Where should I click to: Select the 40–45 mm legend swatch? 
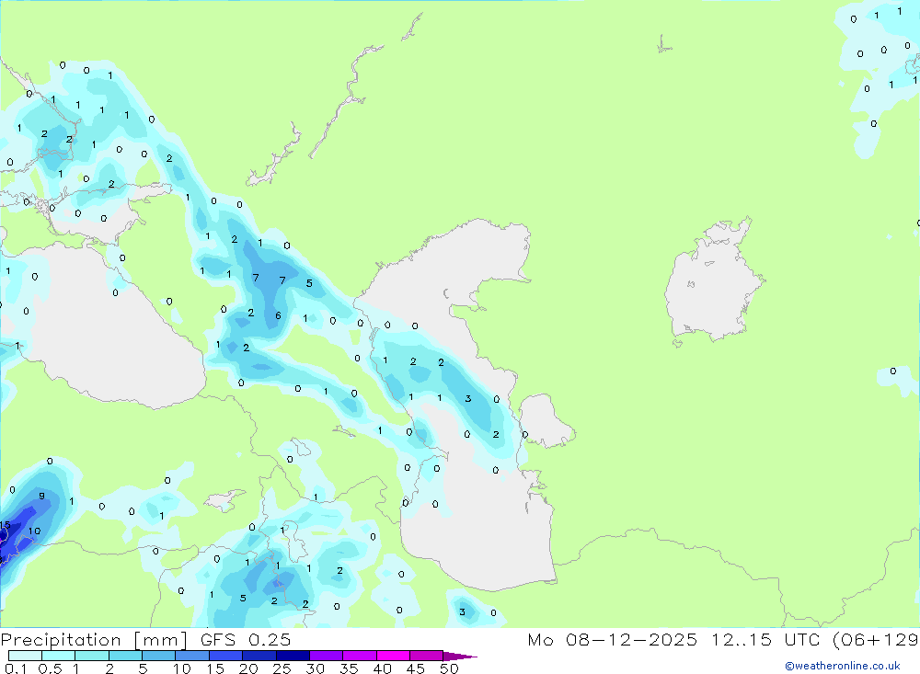coord(393,656)
